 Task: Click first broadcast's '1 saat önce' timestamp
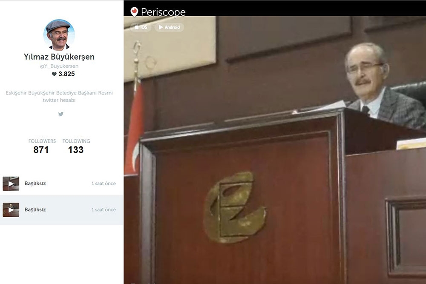(x=104, y=184)
